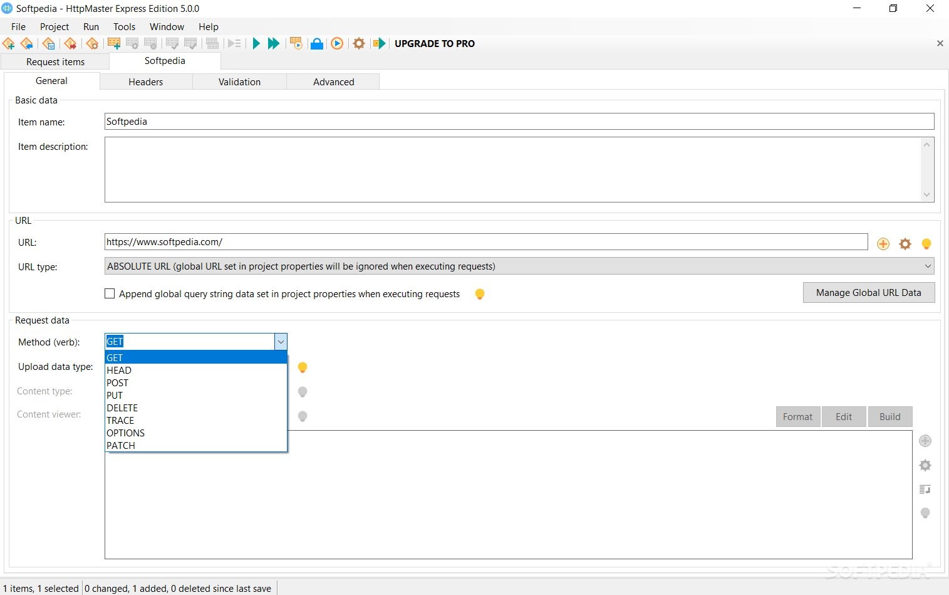Click gray gear icon beside content editor
The width and height of the screenshot is (949, 595).
coord(925,465)
